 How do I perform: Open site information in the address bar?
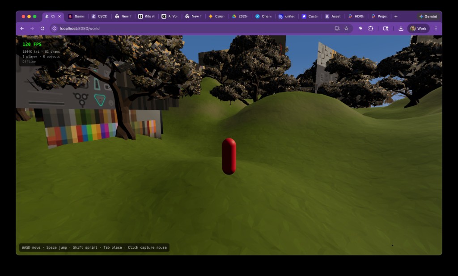coord(54,28)
